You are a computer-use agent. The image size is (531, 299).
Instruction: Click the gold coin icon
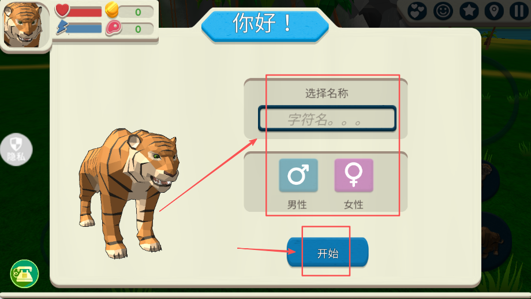112,10
